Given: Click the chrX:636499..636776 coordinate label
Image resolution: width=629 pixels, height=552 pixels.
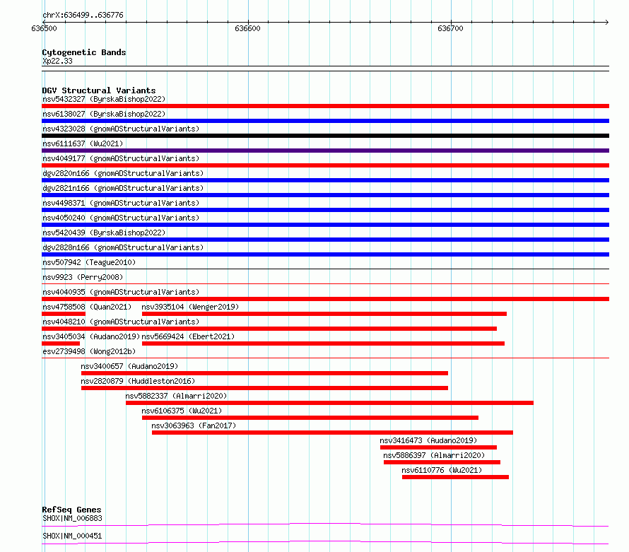Looking at the screenshot, I should point(83,15).
